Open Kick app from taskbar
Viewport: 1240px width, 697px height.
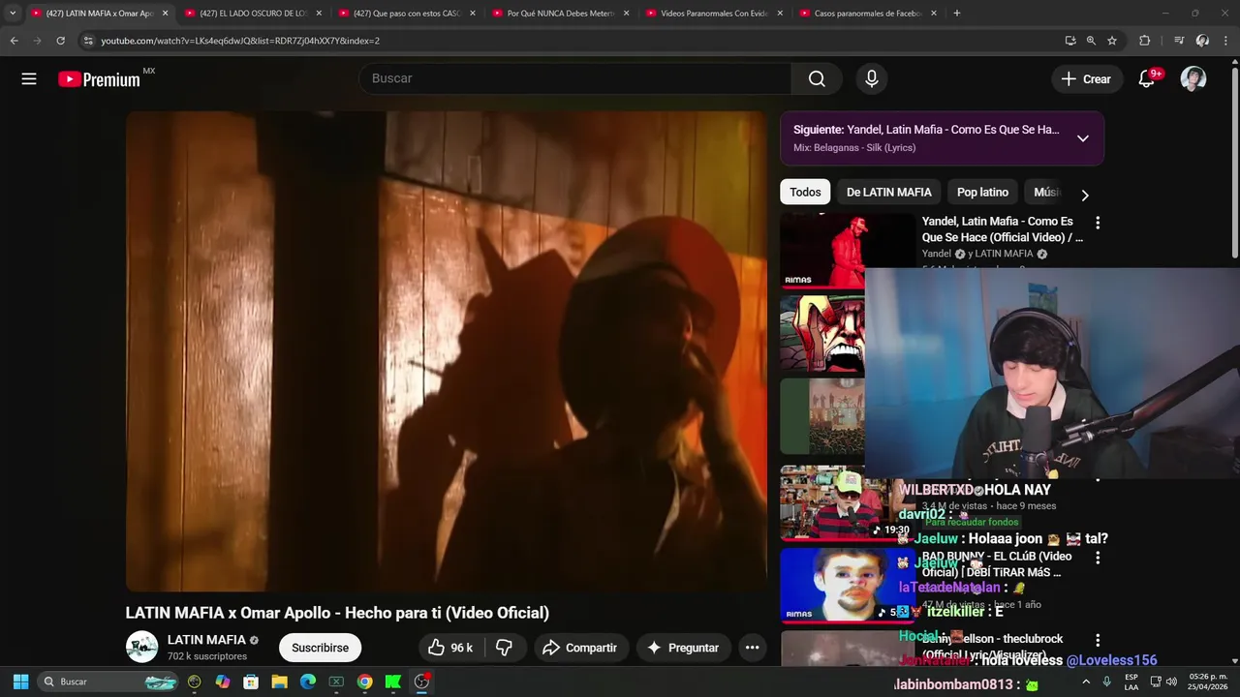point(392,682)
